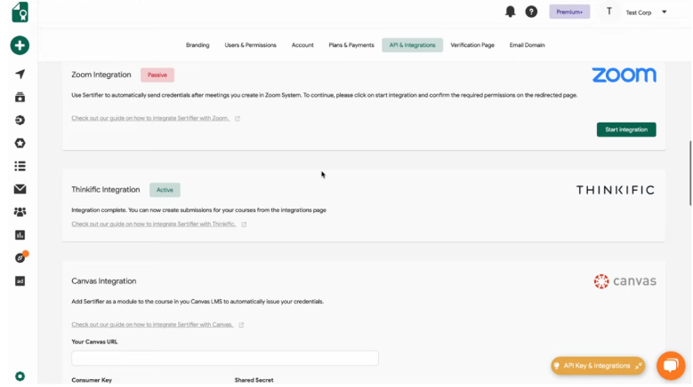
Task: Click the API Key & Integrations helper button
Action: point(598,366)
